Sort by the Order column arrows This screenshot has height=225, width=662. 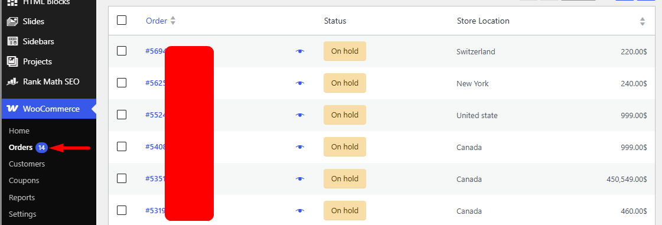coord(172,21)
